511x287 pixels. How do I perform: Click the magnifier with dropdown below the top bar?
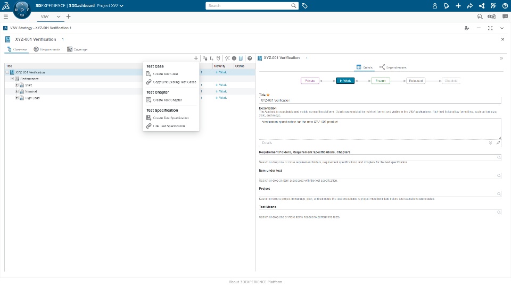(x=480, y=16)
